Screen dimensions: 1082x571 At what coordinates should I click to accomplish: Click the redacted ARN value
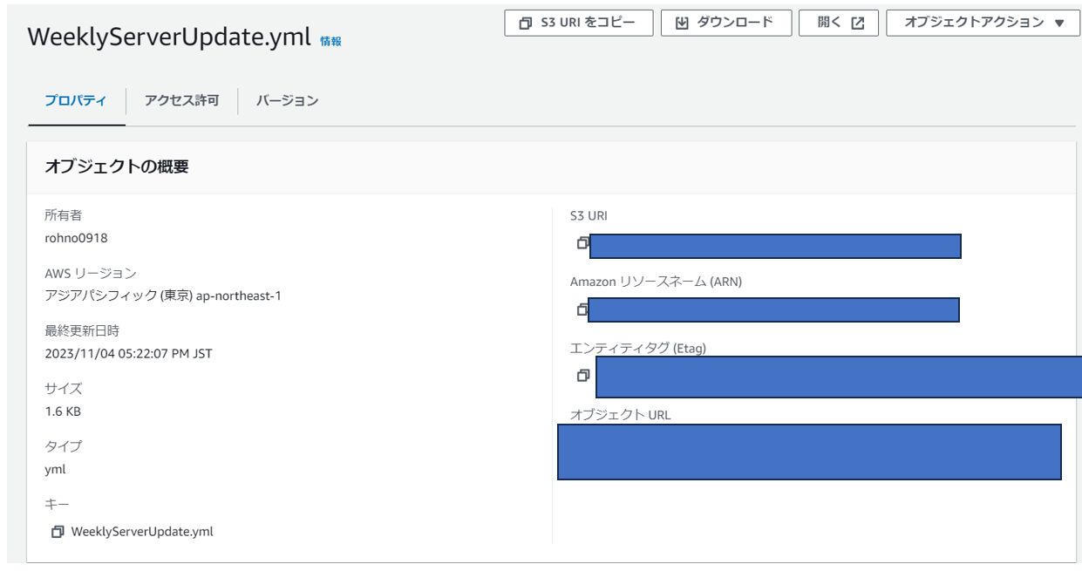(773, 309)
